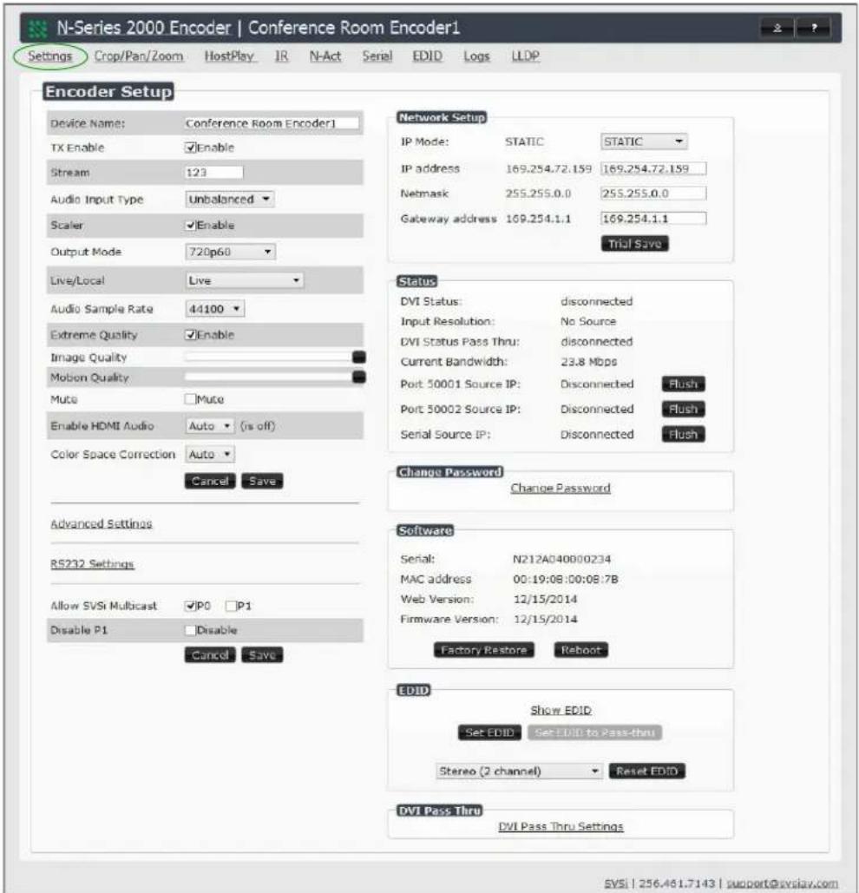Open the EDID Stereo (2 channel) dropdown
This screenshot has width=859, height=893.
point(519,772)
